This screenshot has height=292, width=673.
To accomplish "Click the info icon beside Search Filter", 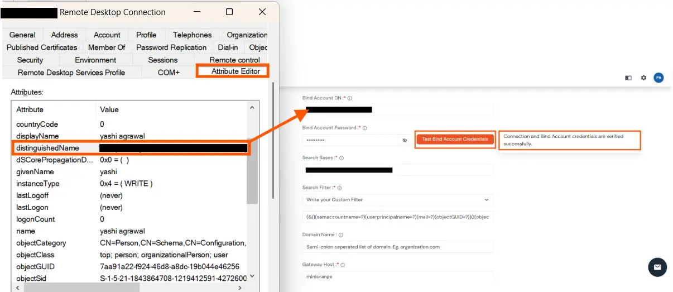I will point(339,188).
